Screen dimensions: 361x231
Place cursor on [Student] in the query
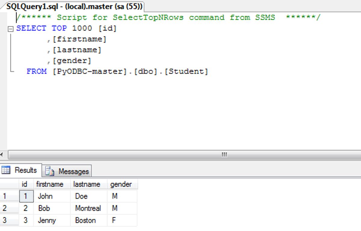coord(187,72)
